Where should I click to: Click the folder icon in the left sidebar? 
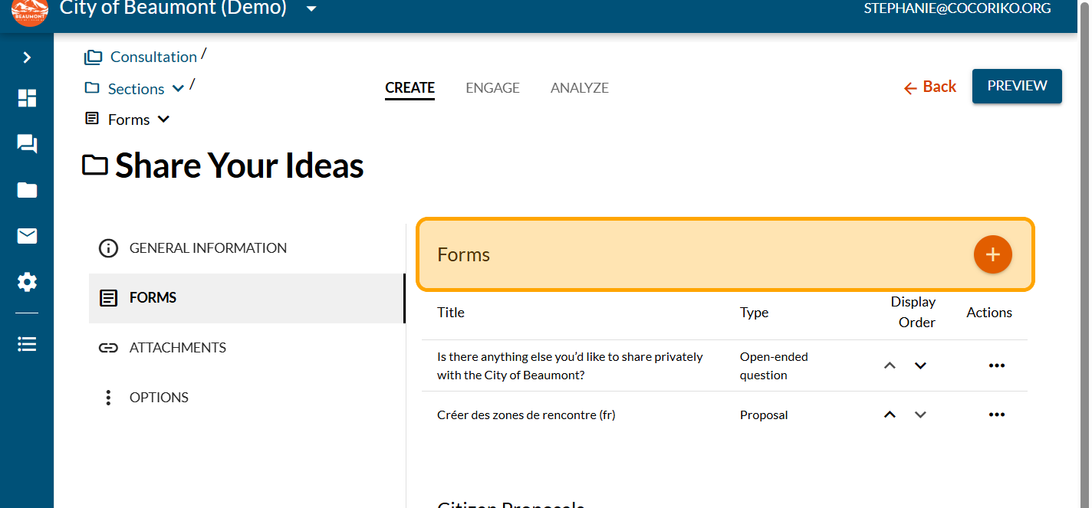[x=27, y=190]
